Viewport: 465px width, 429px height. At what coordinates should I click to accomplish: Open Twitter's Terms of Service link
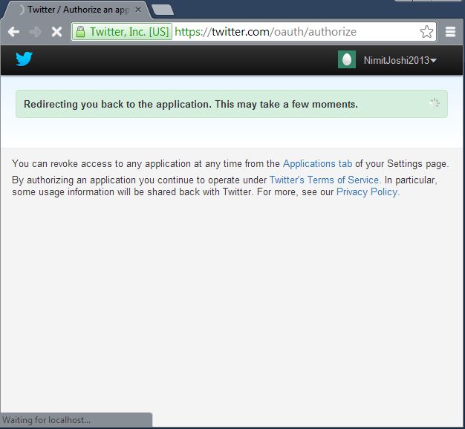(x=324, y=180)
